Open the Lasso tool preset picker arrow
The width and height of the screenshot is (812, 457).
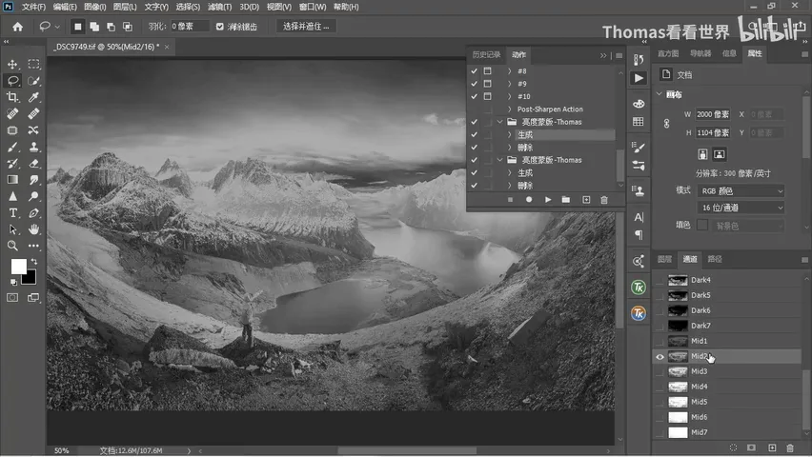pos(57,27)
